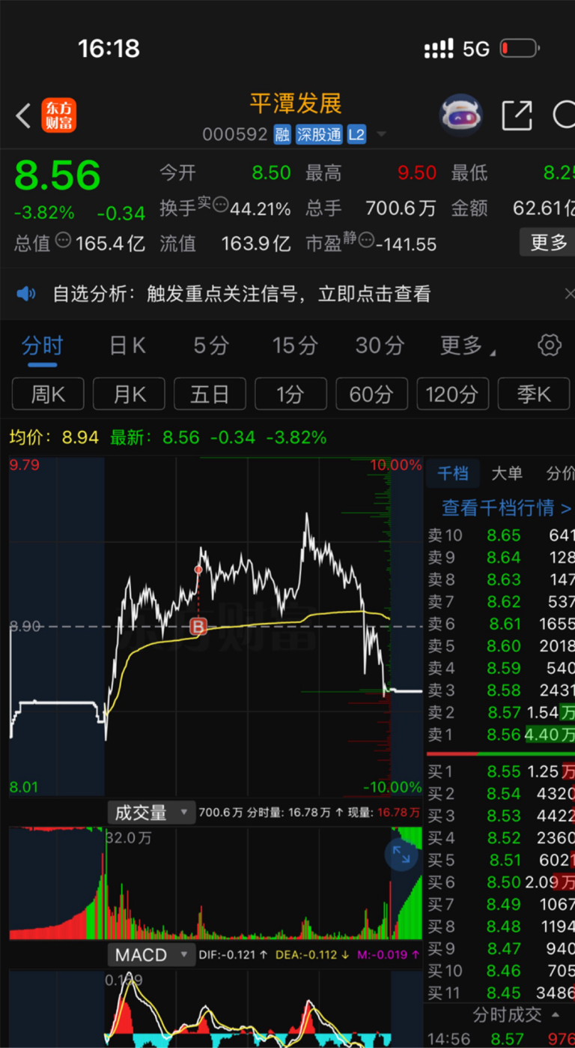
Task: Tap the 总手 700.6万 value
Action: pyautogui.click(x=401, y=208)
